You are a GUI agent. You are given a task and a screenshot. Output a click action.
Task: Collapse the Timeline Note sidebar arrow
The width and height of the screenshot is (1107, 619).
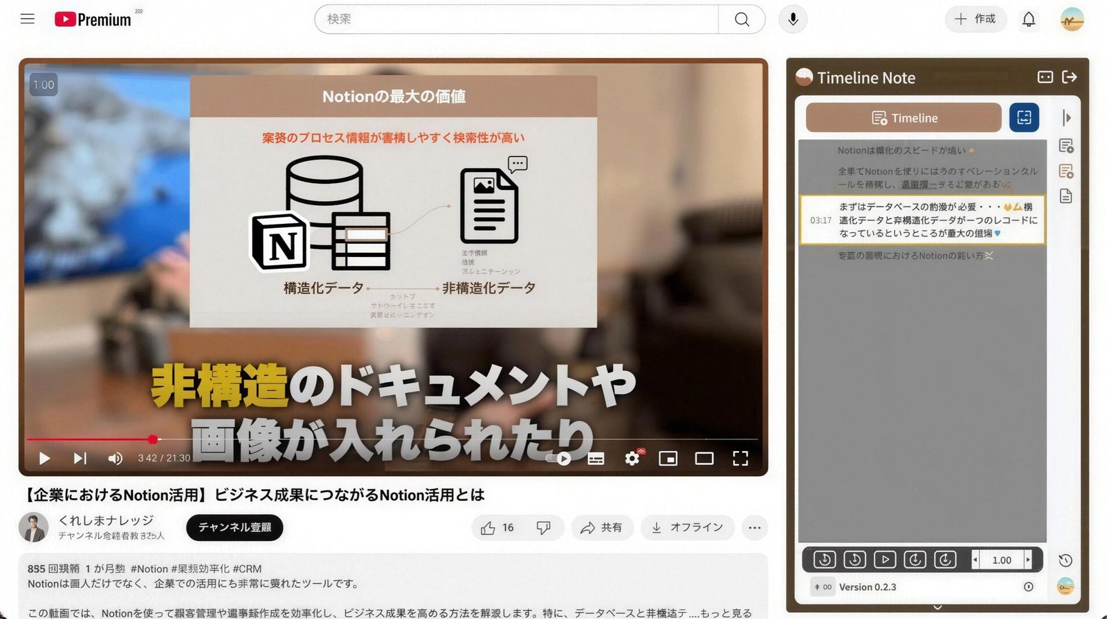(1066, 118)
